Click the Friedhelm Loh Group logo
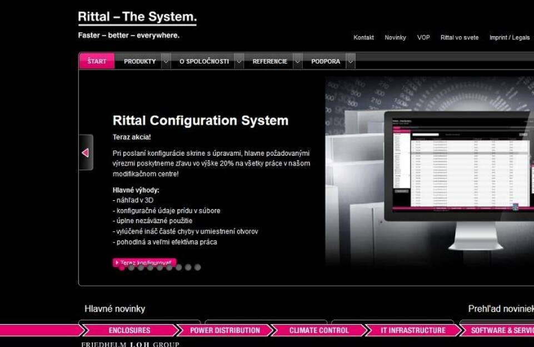Screen dimensions: 534x347 [130, 344]
